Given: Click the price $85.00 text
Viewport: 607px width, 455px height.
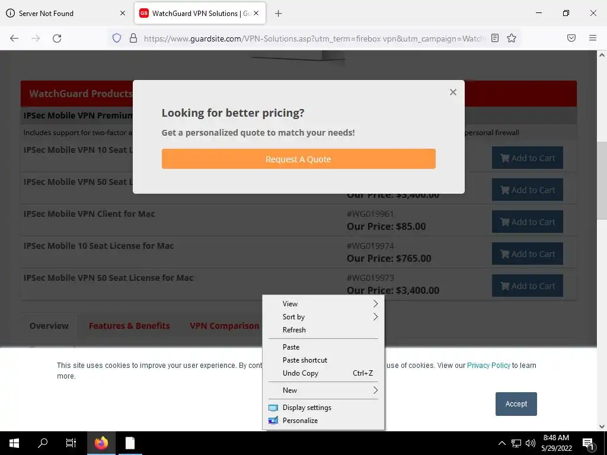Looking at the screenshot, I should tap(411, 226).
